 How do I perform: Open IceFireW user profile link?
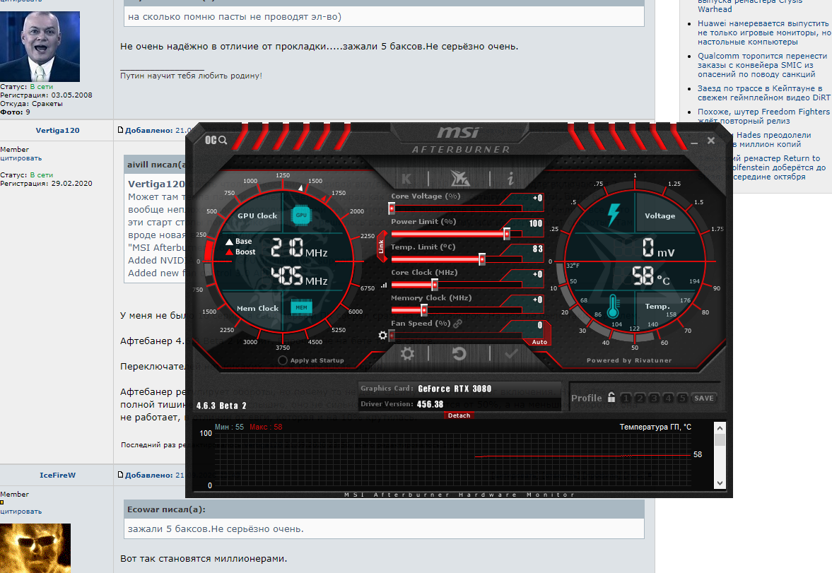57,475
